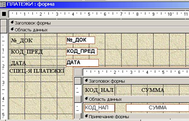Screen dimensions: 189x121
Task: Click the subform horizontal ruler at mark 3
Action: (131, 72)
